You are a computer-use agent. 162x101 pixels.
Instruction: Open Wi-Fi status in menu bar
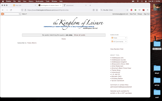pyautogui.click(x=138, y=1)
